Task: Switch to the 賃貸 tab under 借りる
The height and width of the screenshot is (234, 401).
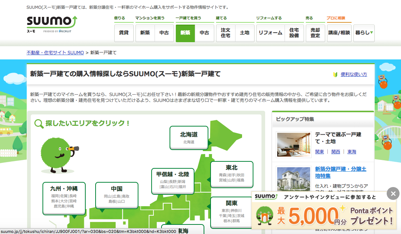Action: click(x=124, y=33)
